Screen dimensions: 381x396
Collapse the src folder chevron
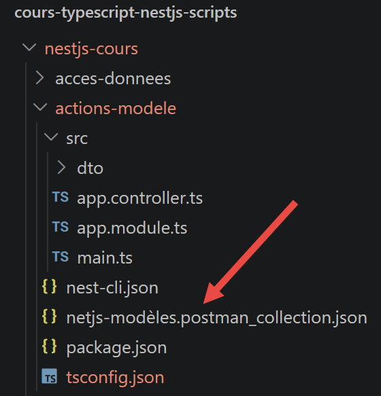[x=51, y=137]
